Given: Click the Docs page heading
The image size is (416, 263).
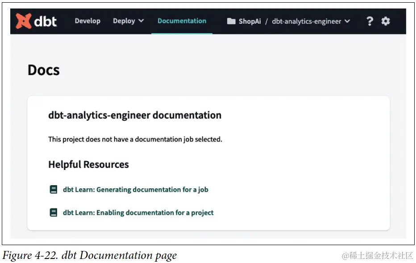Looking at the screenshot, I should pos(44,70).
